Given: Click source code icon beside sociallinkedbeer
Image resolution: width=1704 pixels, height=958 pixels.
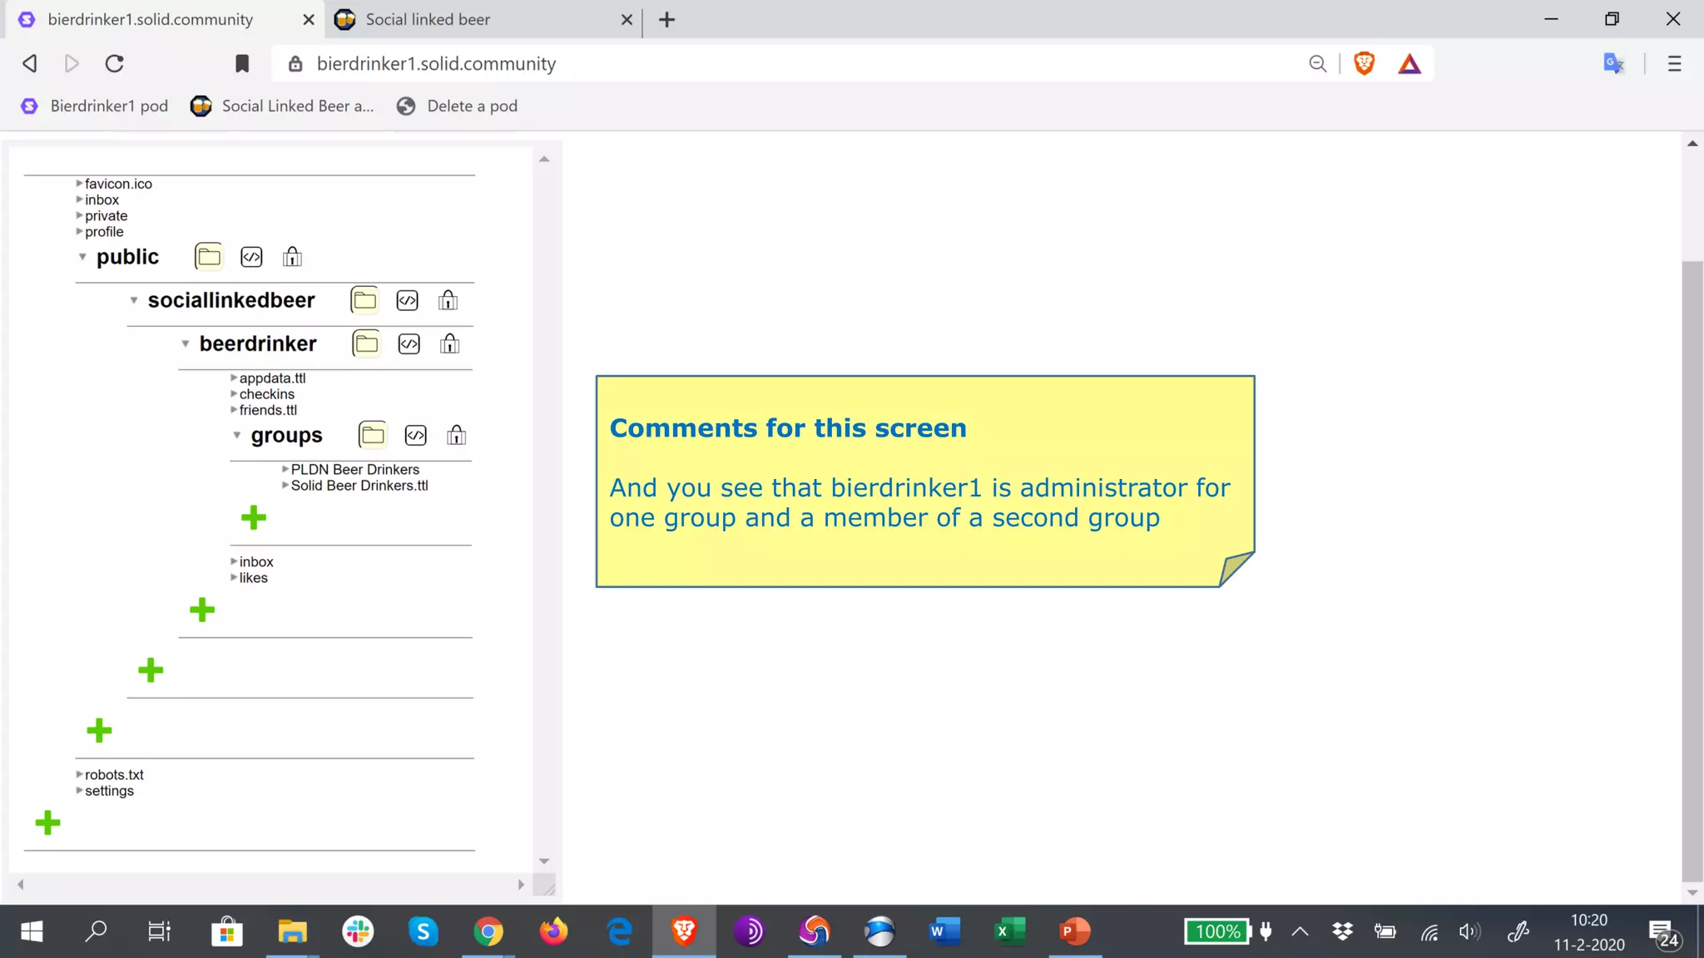Looking at the screenshot, I should [x=407, y=300].
